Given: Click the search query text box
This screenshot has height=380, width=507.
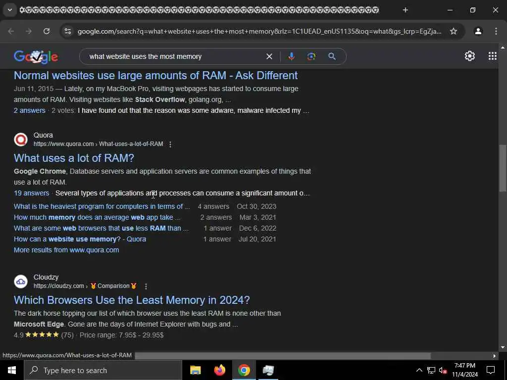Looking at the screenshot, I should (175, 56).
